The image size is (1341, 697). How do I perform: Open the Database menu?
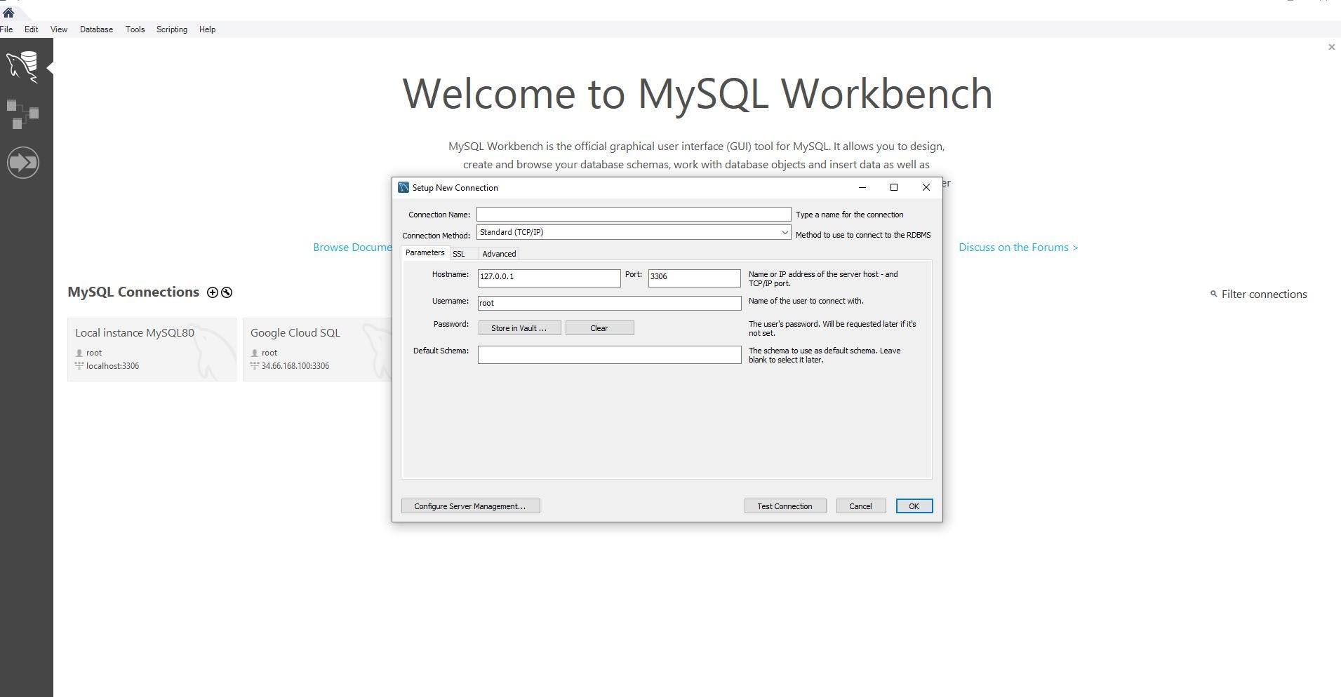95,29
